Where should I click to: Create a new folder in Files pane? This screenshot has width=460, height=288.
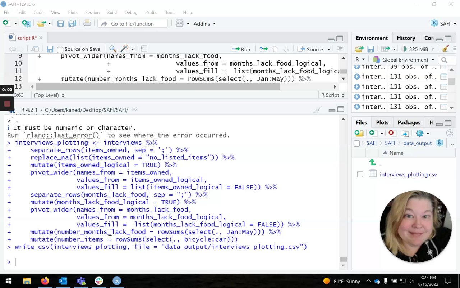[359, 133]
